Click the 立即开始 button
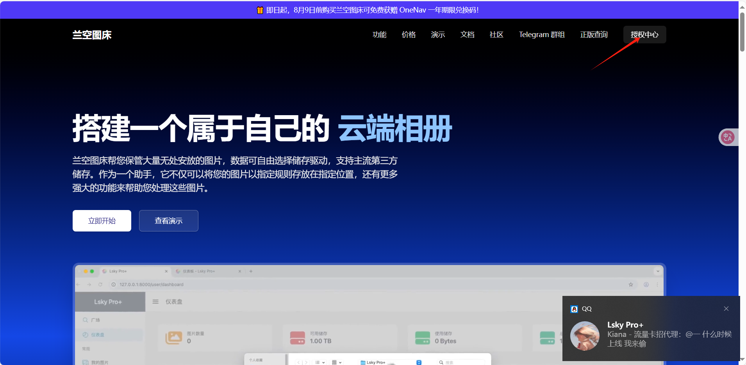The height and width of the screenshot is (365, 746). [x=102, y=221]
